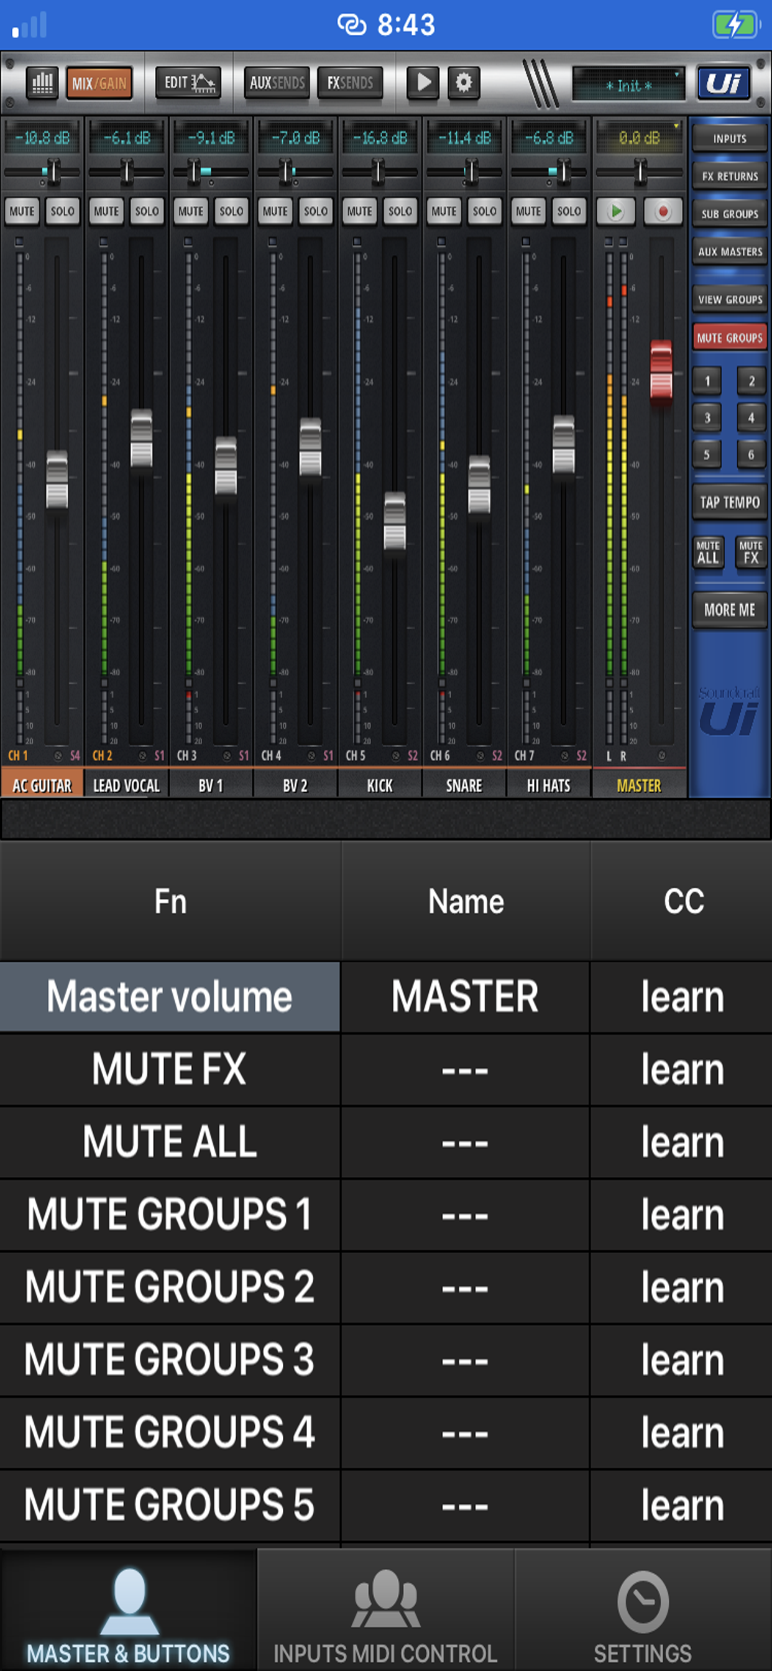The image size is (772, 1671).
Task: Open MORE ME page
Action: 729,610
